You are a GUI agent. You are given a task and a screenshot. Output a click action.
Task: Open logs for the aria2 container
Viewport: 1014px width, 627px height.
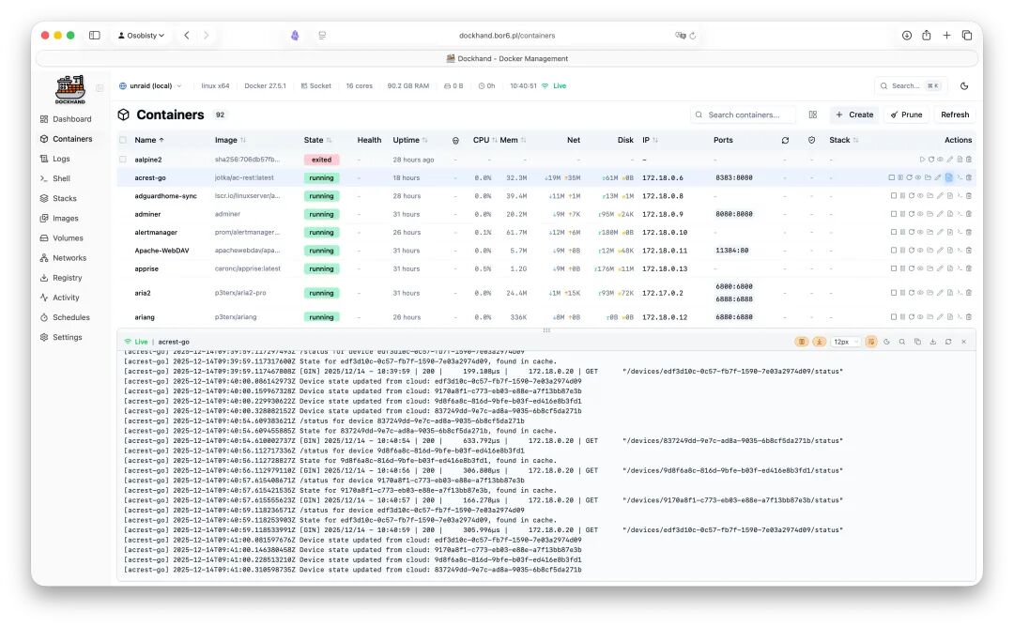point(950,293)
